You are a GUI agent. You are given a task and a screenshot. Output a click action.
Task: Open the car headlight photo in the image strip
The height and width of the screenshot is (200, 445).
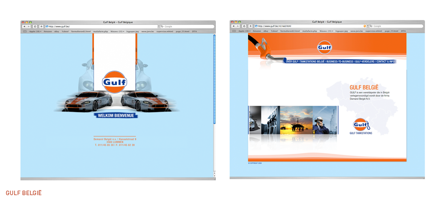[255, 120]
